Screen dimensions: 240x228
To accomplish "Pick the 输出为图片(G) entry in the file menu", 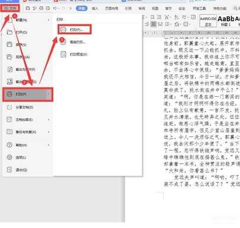I will (28, 82).
